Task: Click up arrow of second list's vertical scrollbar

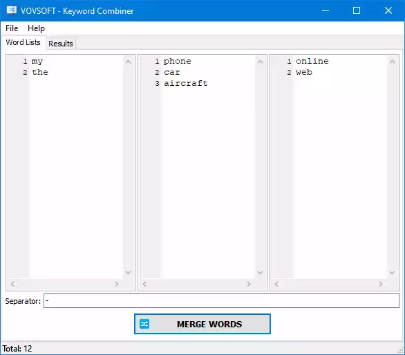Action: point(260,62)
